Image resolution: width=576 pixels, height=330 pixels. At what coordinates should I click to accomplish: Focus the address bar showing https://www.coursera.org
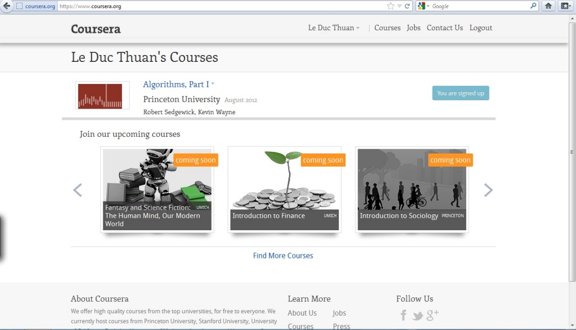coord(222,6)
